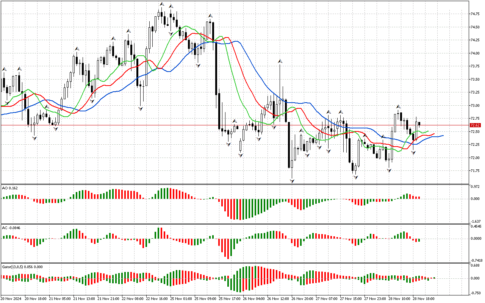The image size is (485, 303).
Task: Select the 74.50 price scale label
Action: click(475, 27)
